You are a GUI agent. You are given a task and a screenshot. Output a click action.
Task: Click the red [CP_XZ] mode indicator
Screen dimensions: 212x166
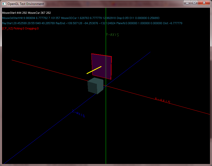pos(7,29)
